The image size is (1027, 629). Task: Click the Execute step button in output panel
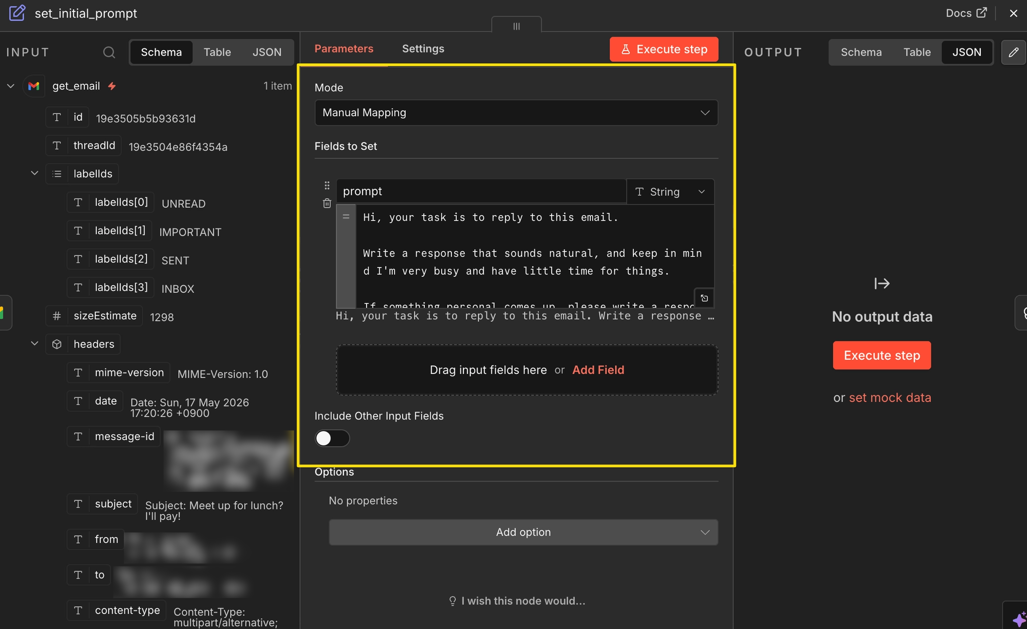882,355
